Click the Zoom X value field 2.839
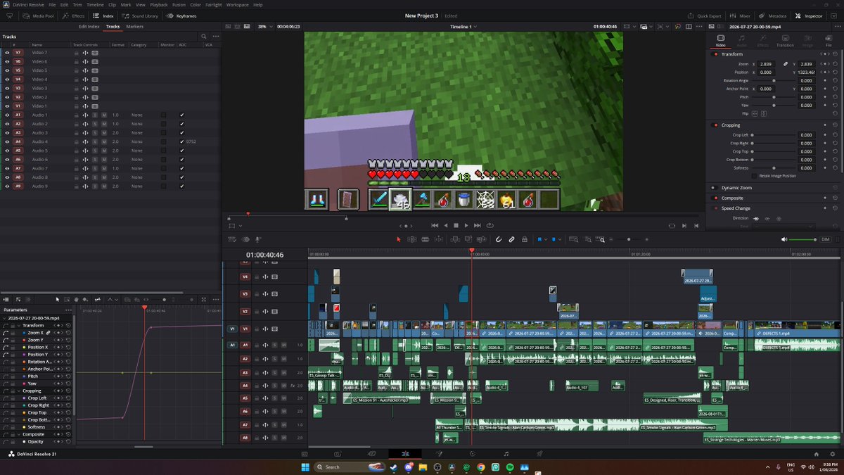This screenshot has width=844, height=475. pyautogui.click(x=767, y=63)
